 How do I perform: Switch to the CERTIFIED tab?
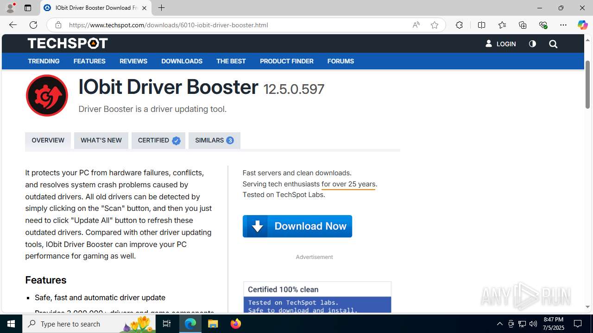click(x=158, y=140)
